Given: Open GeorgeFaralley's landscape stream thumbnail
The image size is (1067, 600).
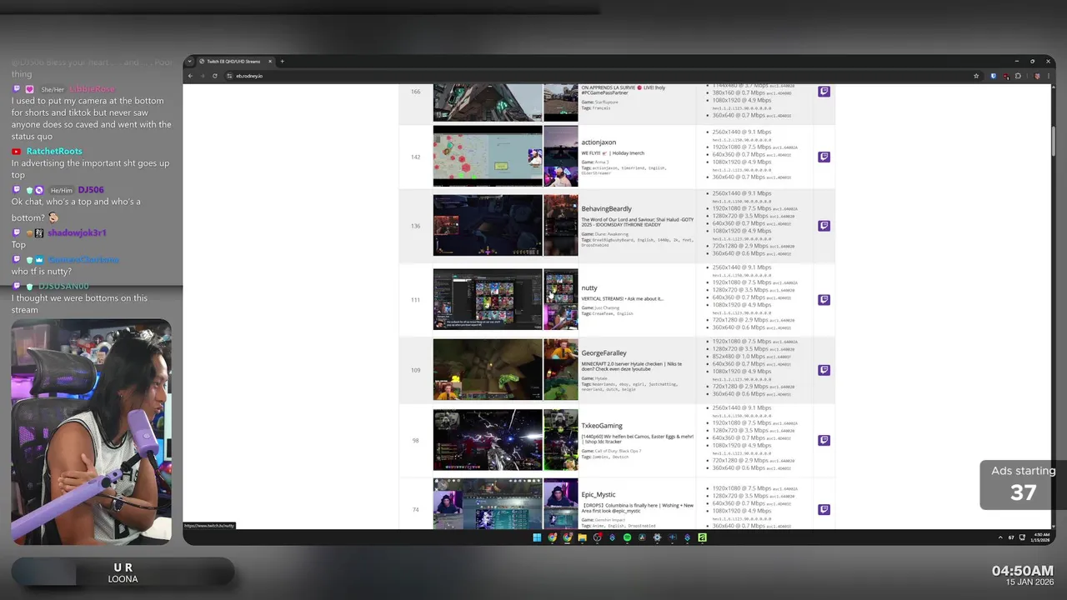Looking at the screenshot, I should point(488,369).
